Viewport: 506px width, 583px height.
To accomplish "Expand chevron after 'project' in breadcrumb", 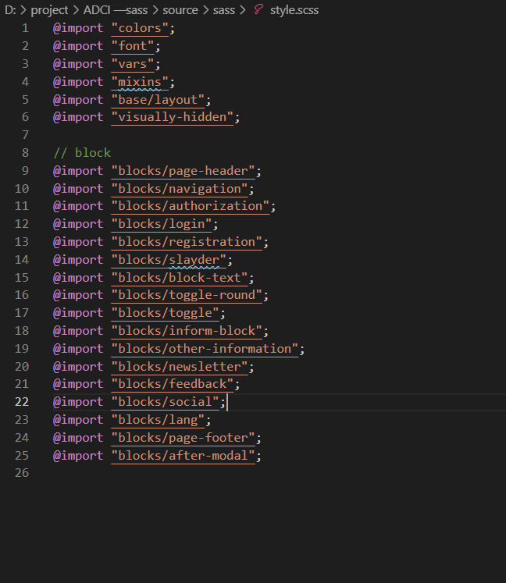I will (76, 10).
